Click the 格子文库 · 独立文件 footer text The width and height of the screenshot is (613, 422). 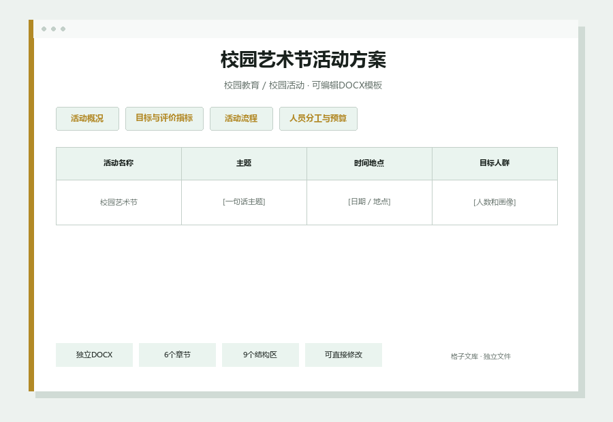pyautogui.click(x=480, y=357)
